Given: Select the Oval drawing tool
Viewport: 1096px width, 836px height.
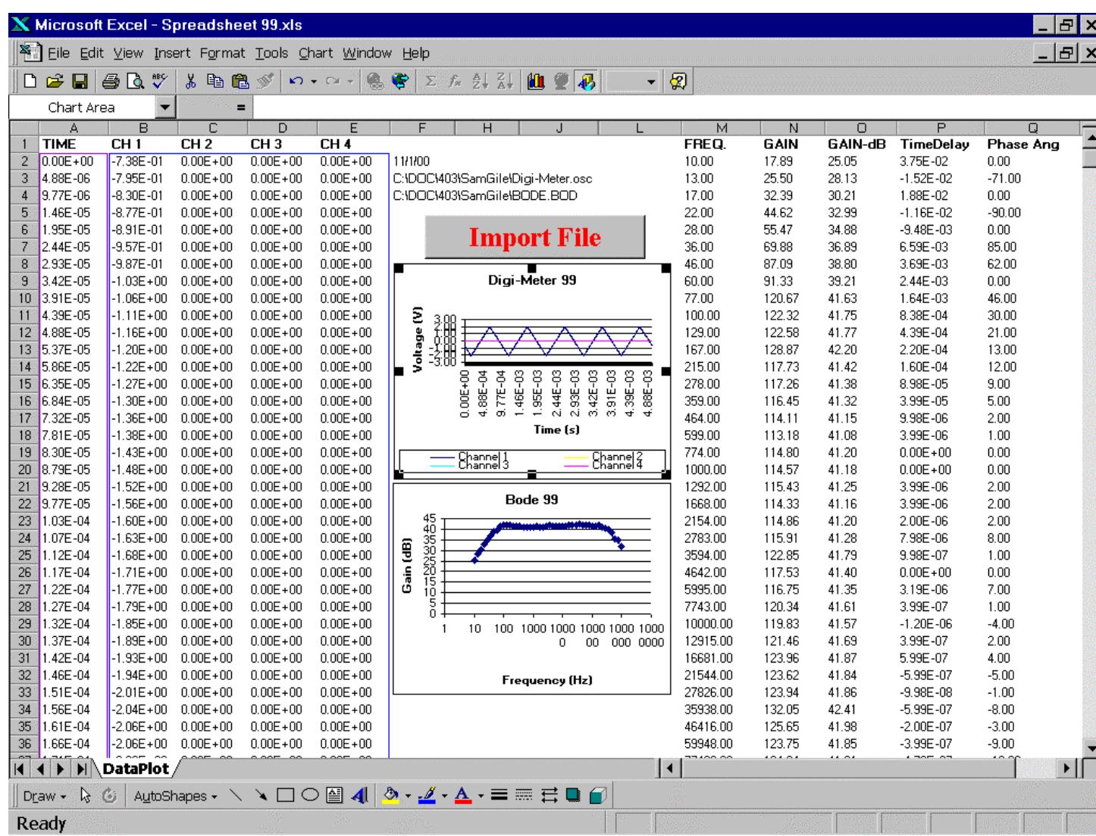Looking at the screenshot, I should 310,796.
